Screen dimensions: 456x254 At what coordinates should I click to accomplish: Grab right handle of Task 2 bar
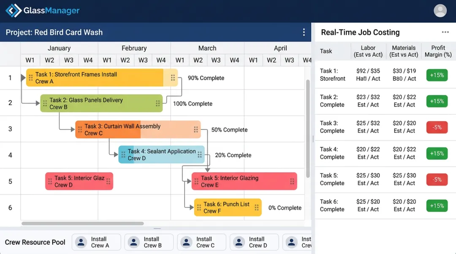[157, 103]
